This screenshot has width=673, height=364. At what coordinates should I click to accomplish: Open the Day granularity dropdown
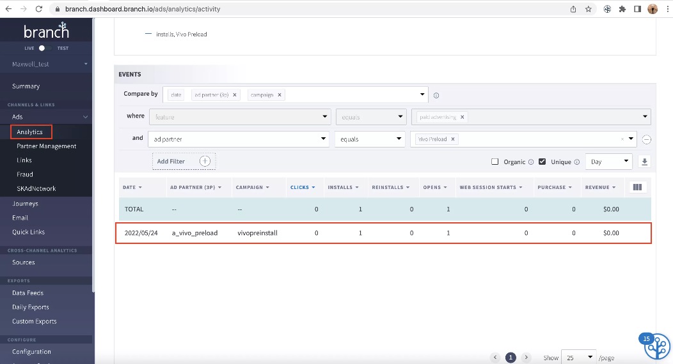[x=608, y=162]
